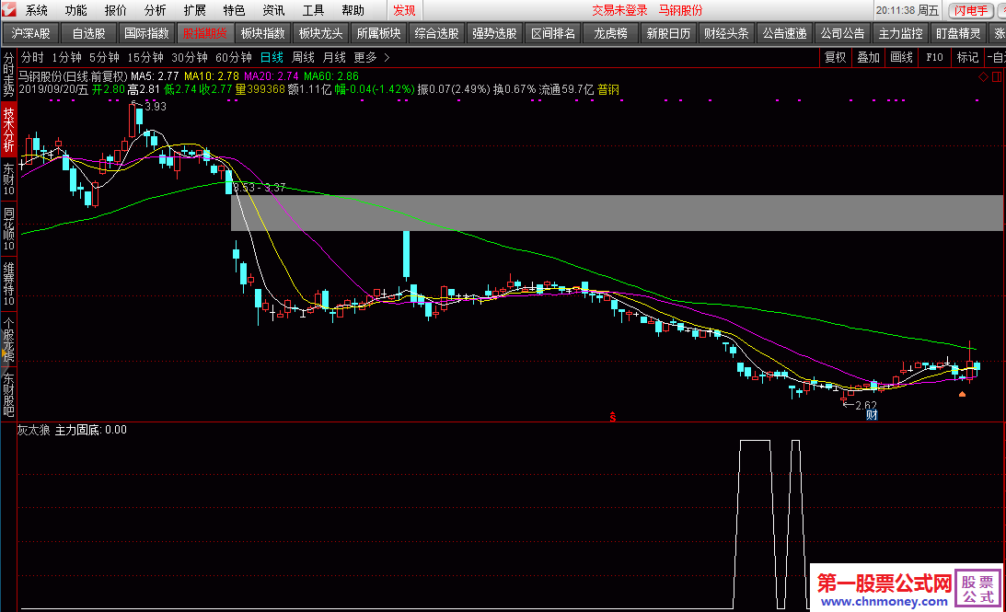Click the 公告速递 toolbar button

784,33
